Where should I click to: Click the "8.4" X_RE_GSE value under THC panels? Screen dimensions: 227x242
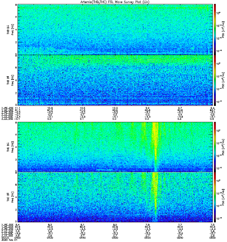tap(18, 225)
